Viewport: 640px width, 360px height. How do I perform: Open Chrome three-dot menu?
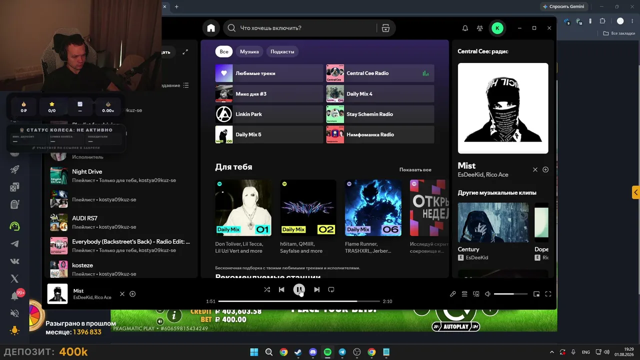(x=632, y=21)
